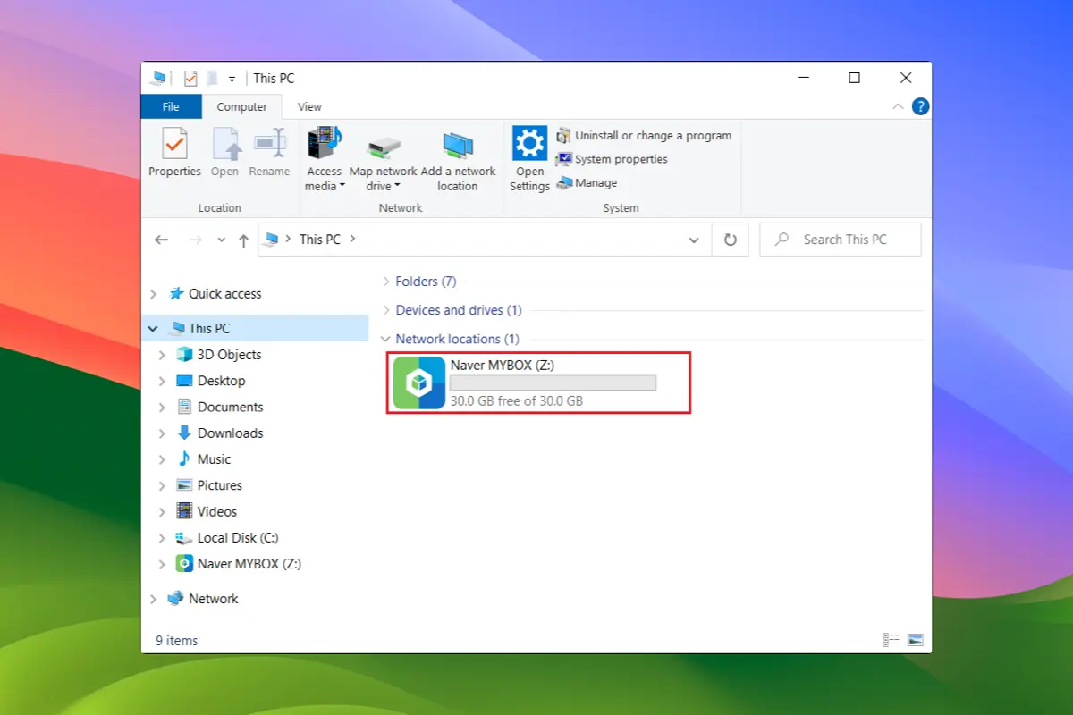
Task: Click Naver MYBOX storage usage bar
Action: click(553, 383)
